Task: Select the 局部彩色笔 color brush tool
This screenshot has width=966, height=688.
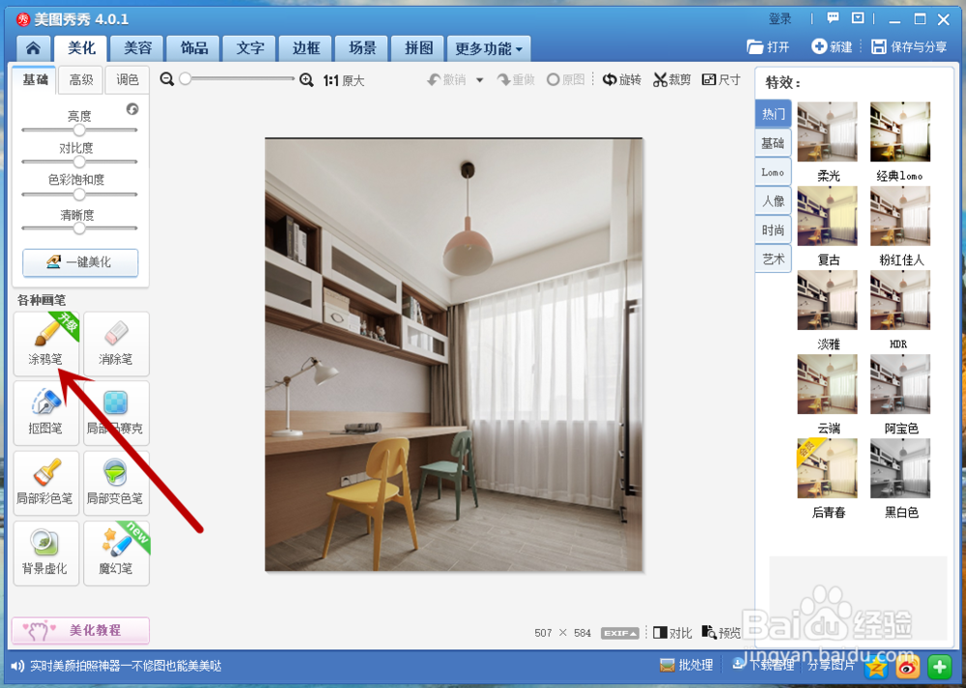Action: pos(46,483)
